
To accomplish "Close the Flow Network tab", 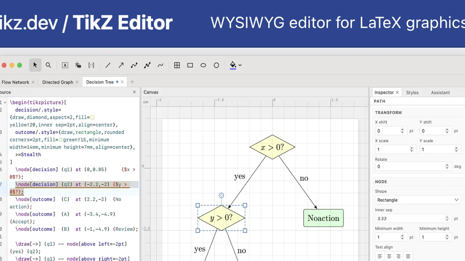I will click(x=33, y=82).
